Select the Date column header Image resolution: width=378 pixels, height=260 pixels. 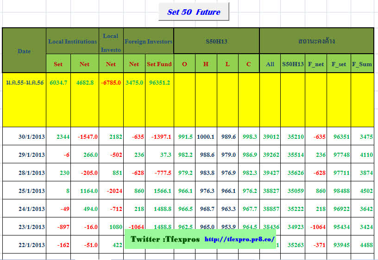pos(24,50)
